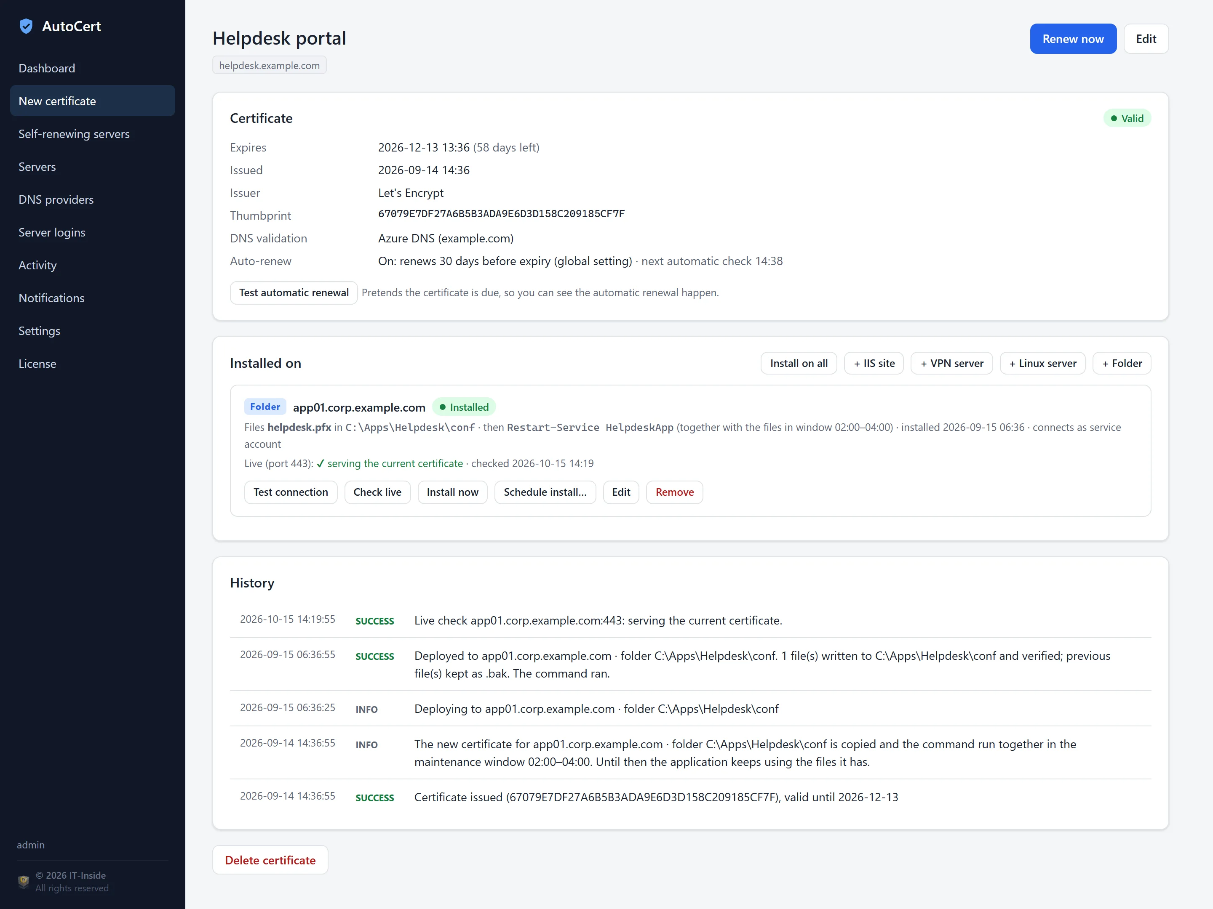View the Activity page

point(93,265)
